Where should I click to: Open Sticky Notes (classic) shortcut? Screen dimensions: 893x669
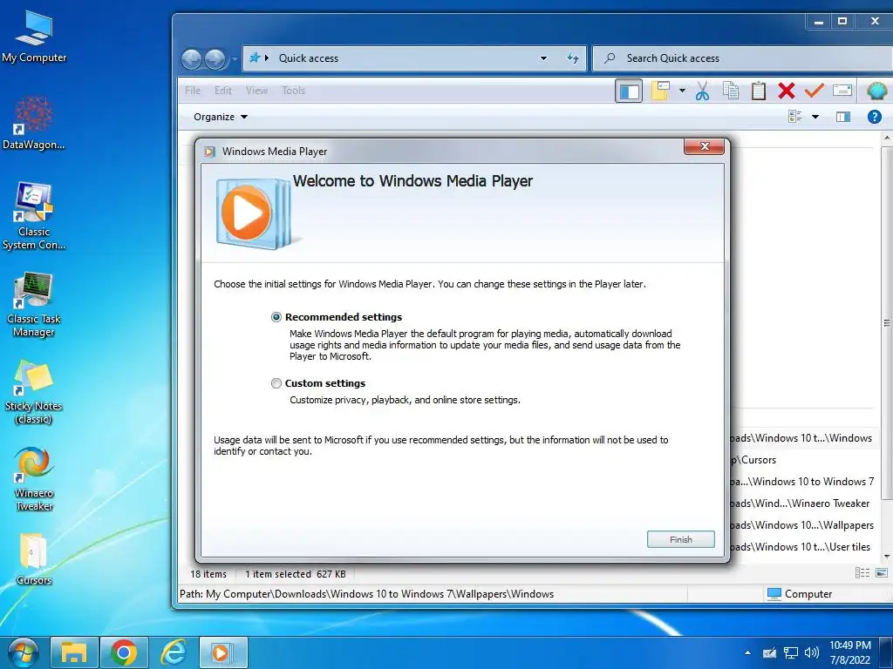(x=34, y=393)
